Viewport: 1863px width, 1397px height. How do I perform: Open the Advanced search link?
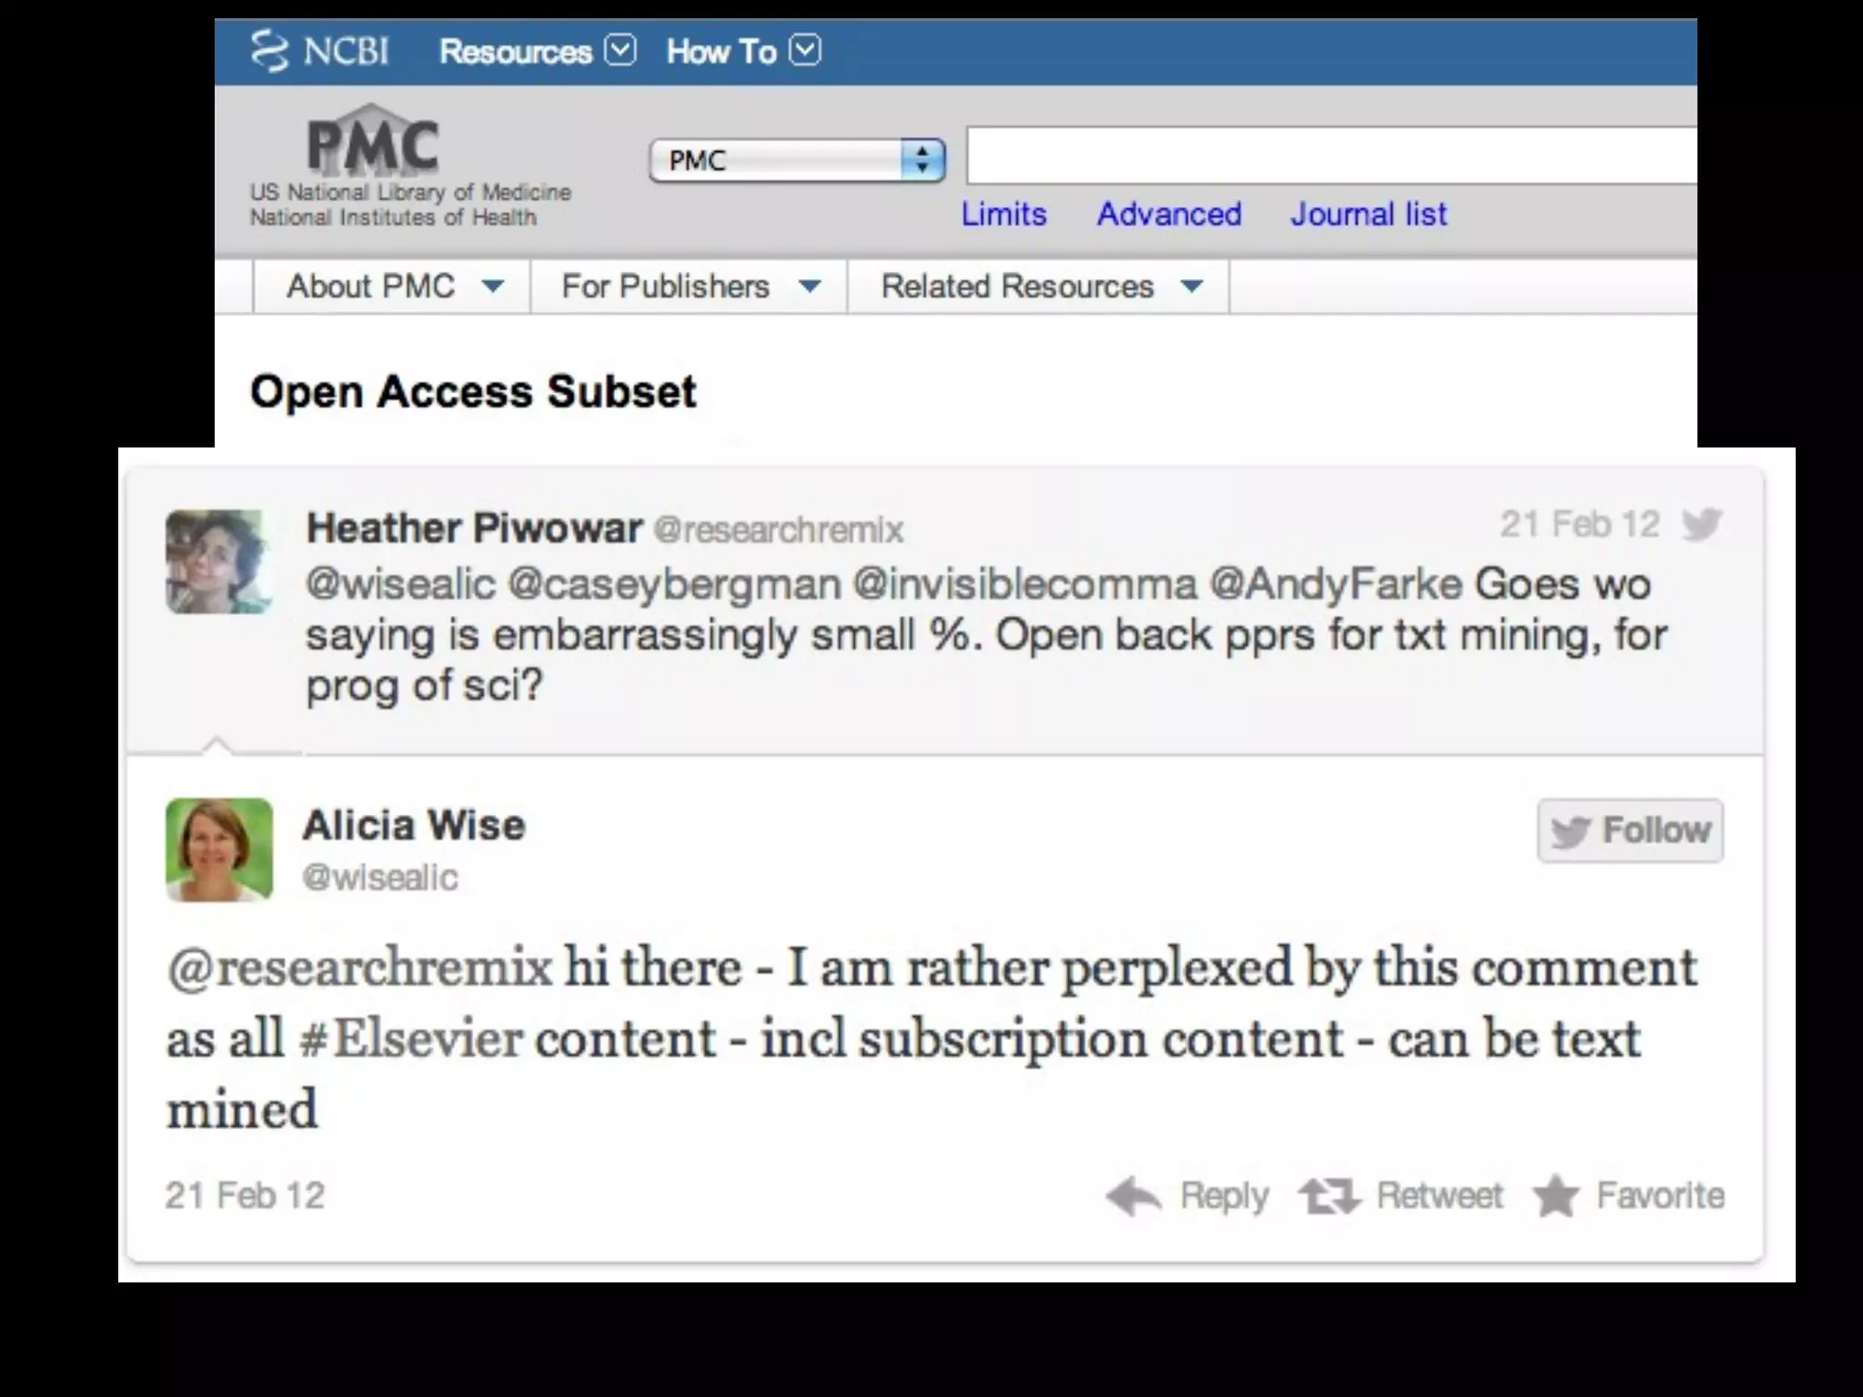[x=1169, y=215]
